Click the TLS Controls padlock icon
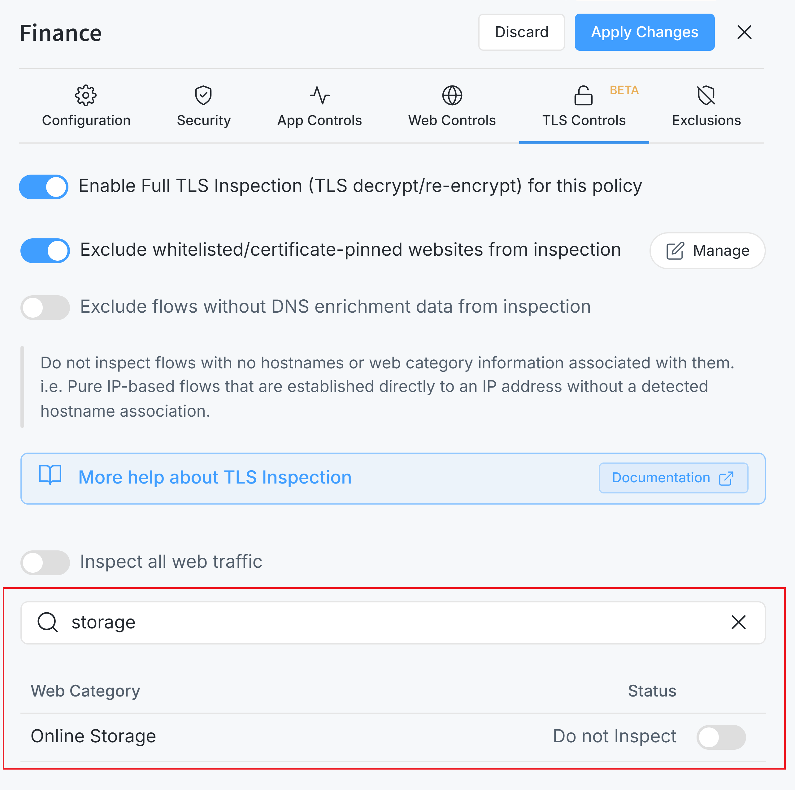 coord(583,95)
